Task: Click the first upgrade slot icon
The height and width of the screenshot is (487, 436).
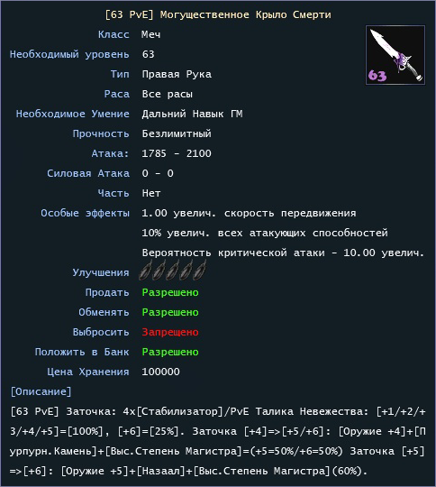Action: click(145, 271)
